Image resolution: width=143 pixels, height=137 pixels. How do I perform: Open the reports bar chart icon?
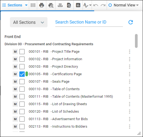[x=78, y=5]
